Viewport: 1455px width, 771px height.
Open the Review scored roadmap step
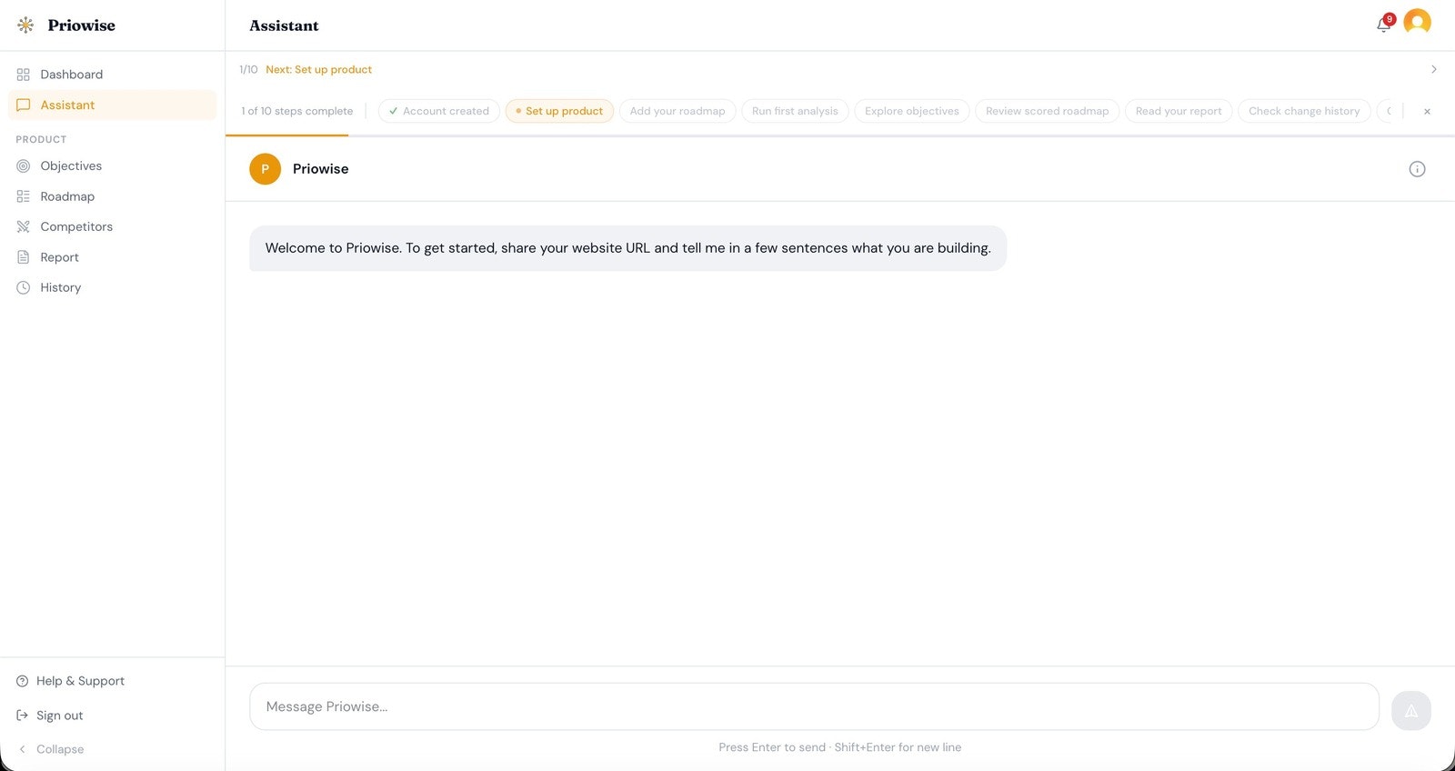click(x=1048, y=111)
